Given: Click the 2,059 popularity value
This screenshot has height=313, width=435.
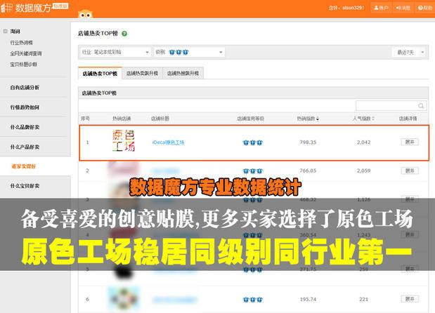Looking at the screenshot, I should (363, 171).
